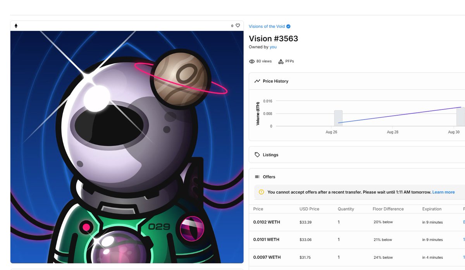
Task: Expand the Listings section
Action: [x=357, y=155]
